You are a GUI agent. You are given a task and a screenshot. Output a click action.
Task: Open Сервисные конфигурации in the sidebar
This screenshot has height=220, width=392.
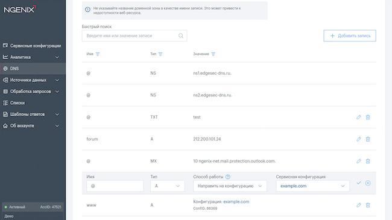(33, 46)
